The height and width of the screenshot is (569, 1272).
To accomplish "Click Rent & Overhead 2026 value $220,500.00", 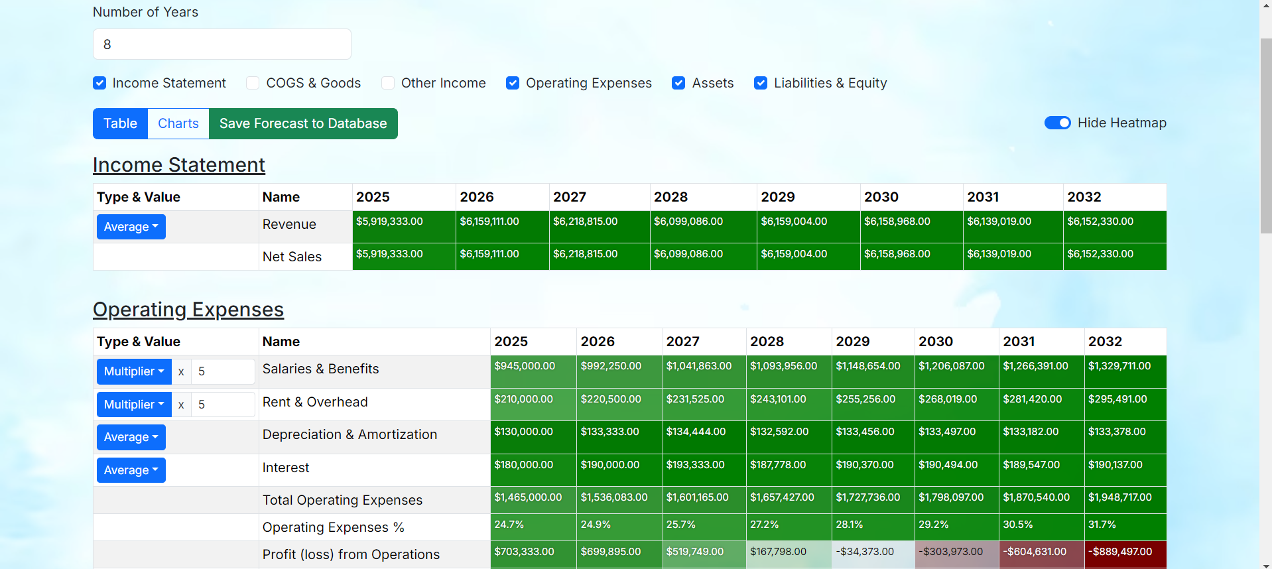I will (x=619, y=405).
